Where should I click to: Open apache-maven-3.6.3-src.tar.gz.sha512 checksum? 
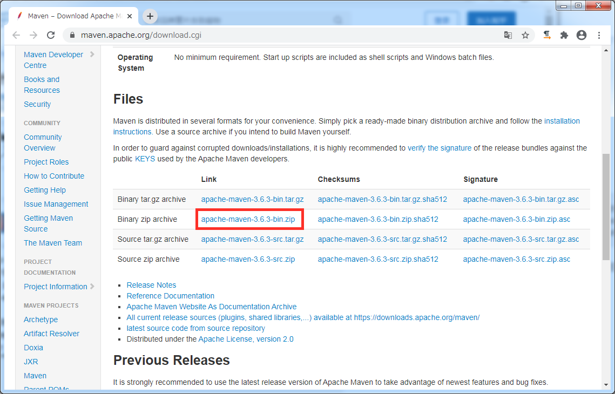(382, 240)
